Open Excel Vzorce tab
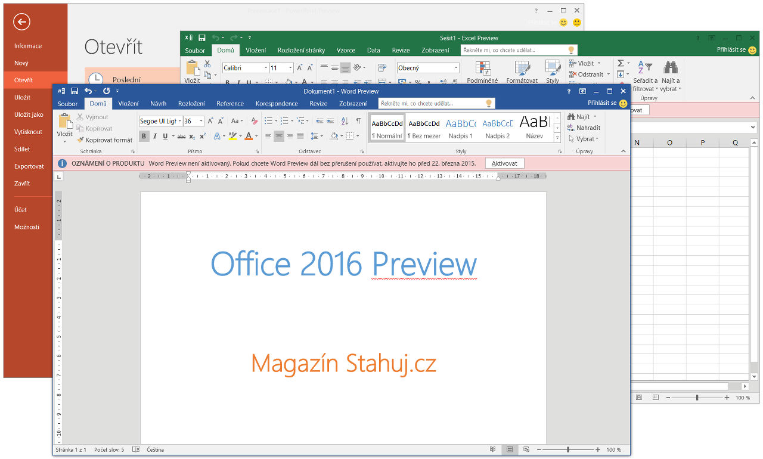Image resolution: width=763 pixels, height=459 pixels. click(346, 51)
